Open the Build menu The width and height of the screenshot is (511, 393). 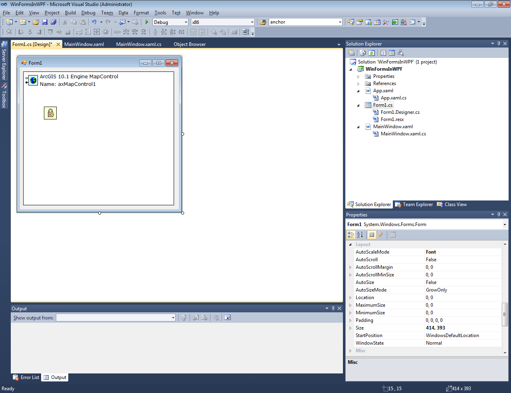click(x=70, y=13)
